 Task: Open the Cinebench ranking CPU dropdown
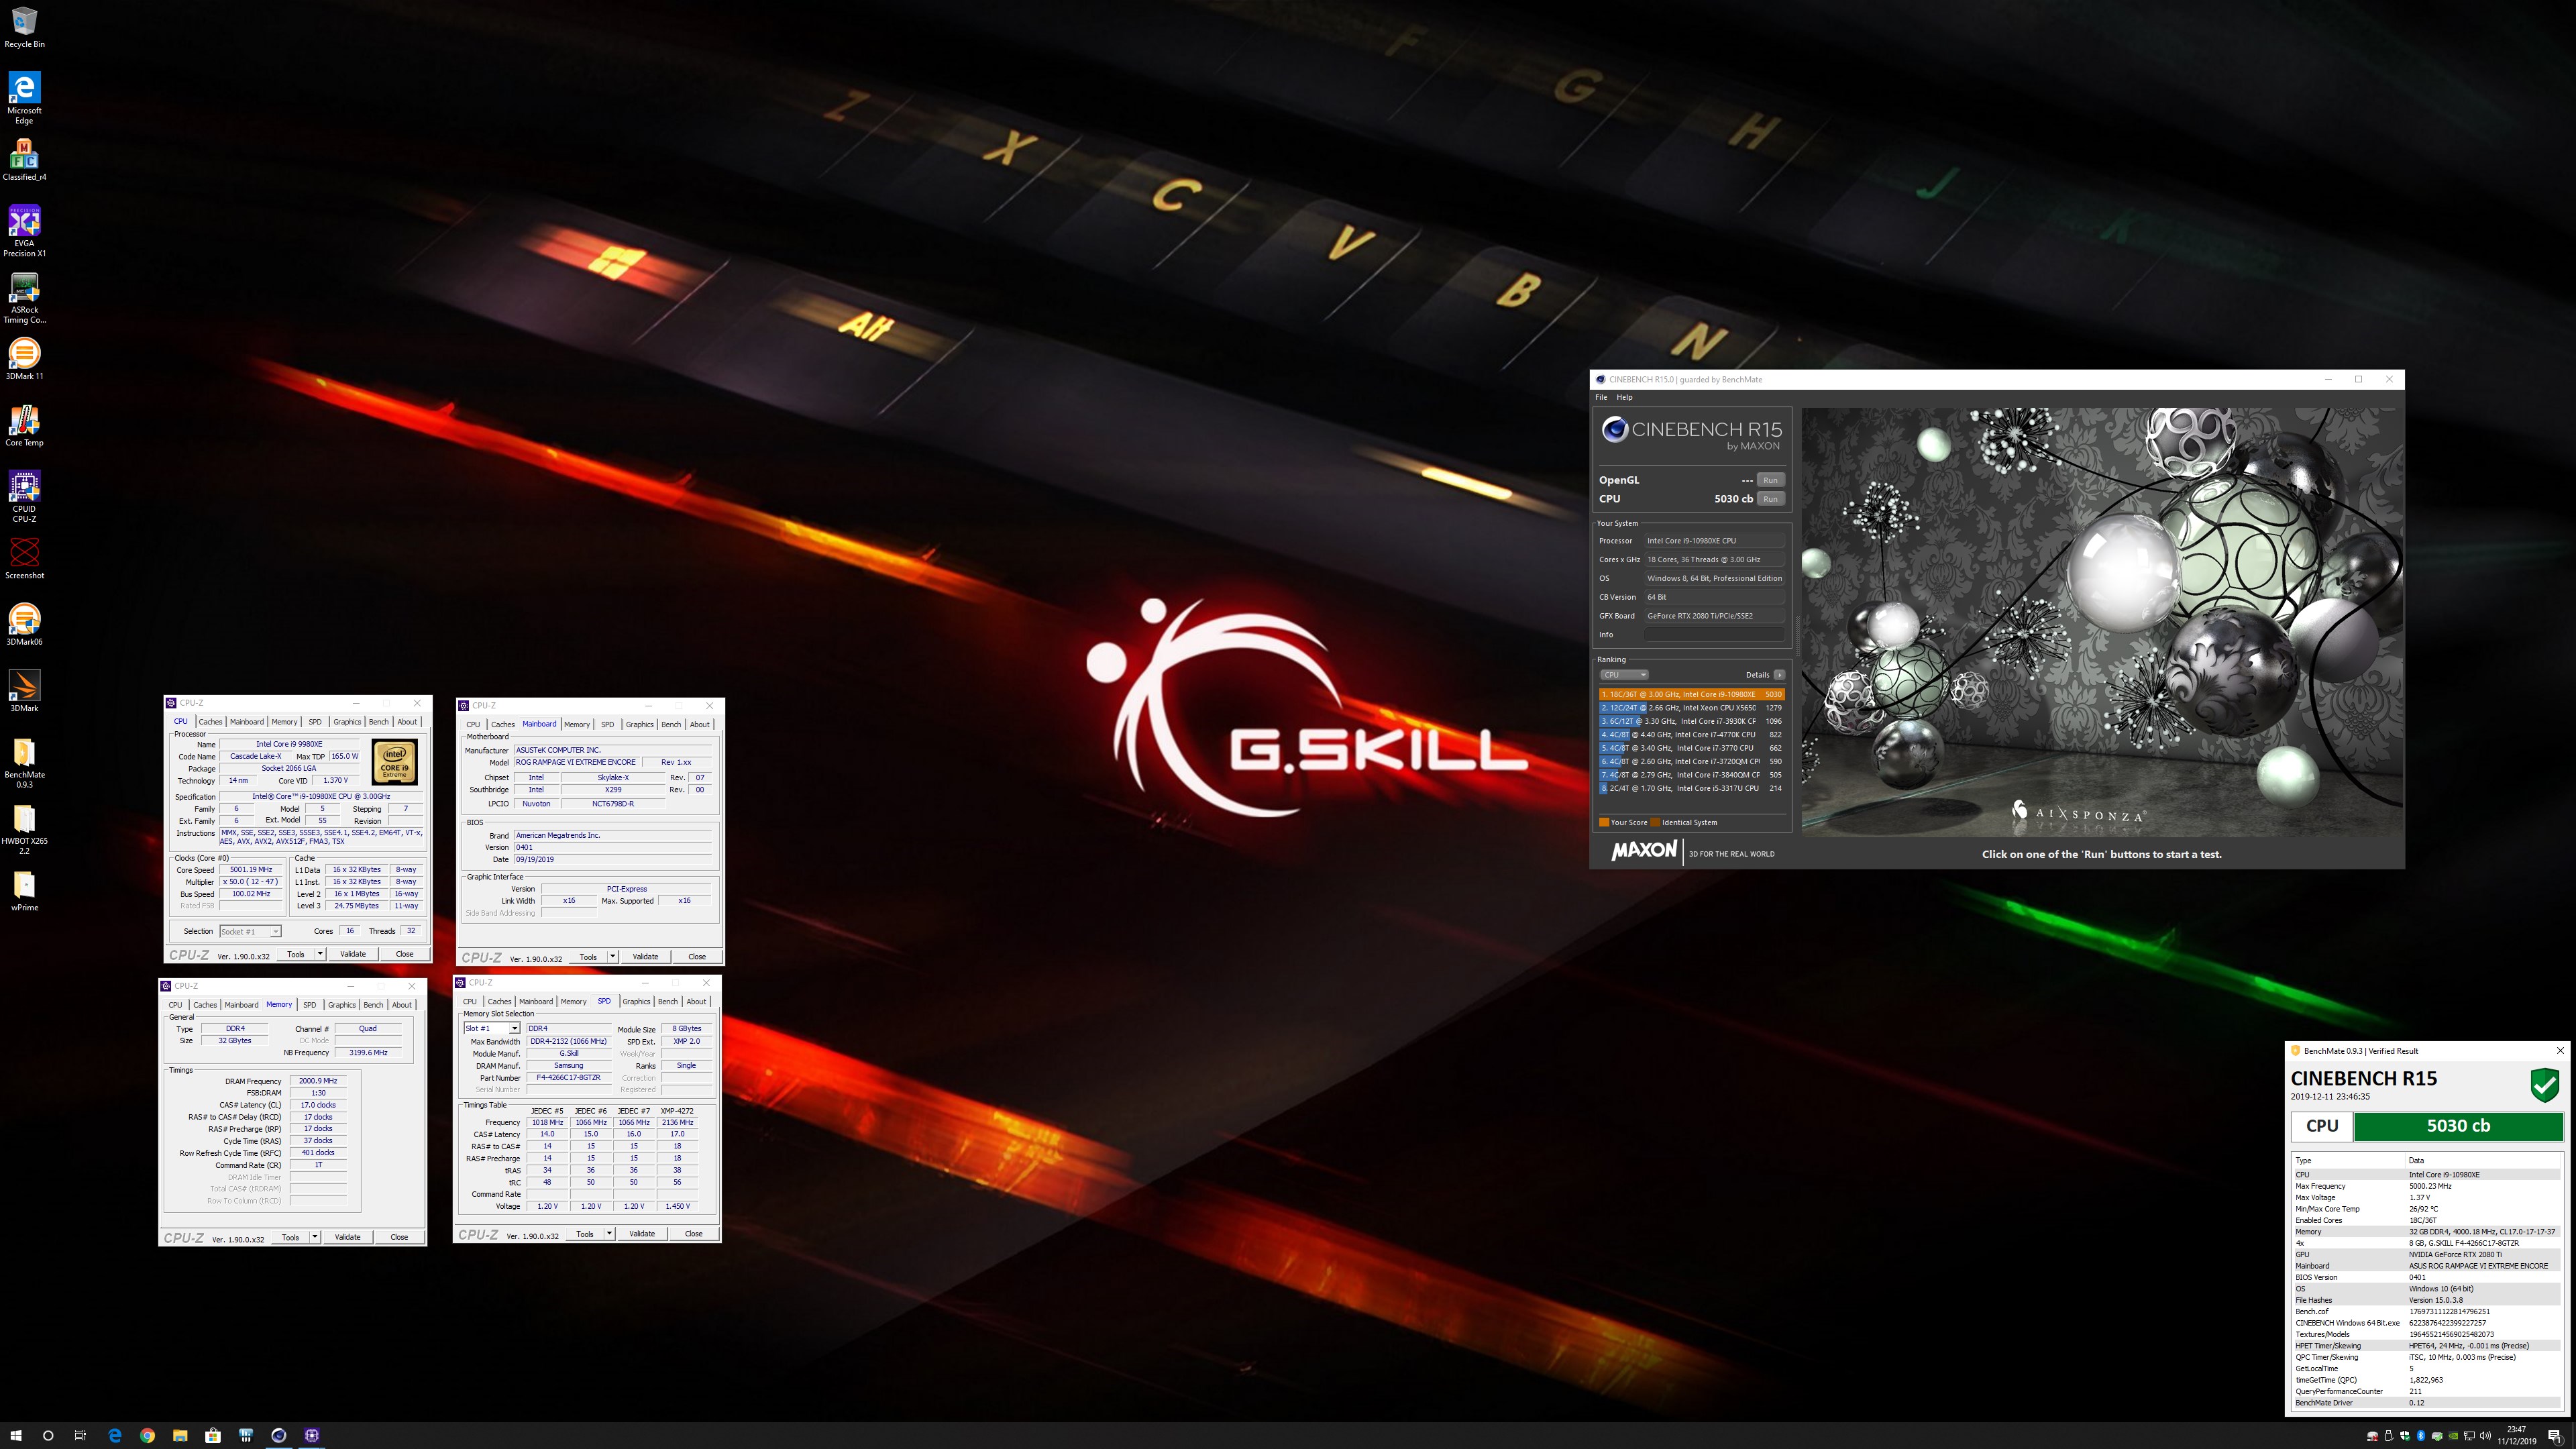pos(1624,675)
